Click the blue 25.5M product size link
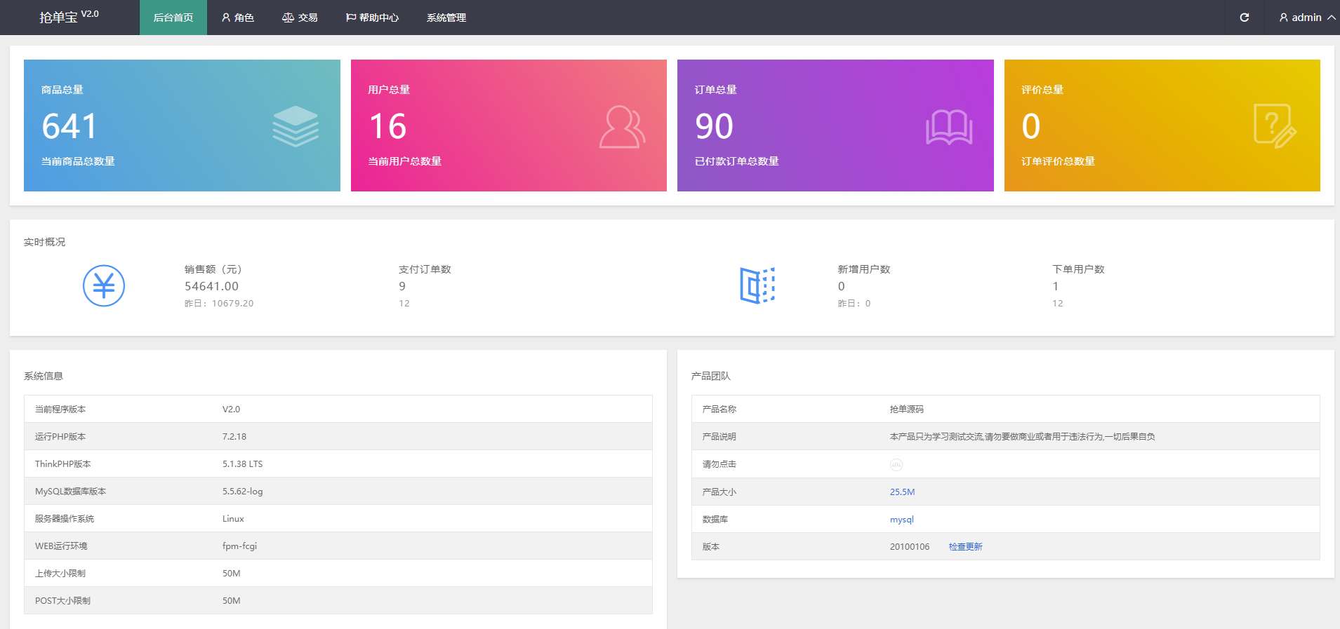 coord(902,492)
